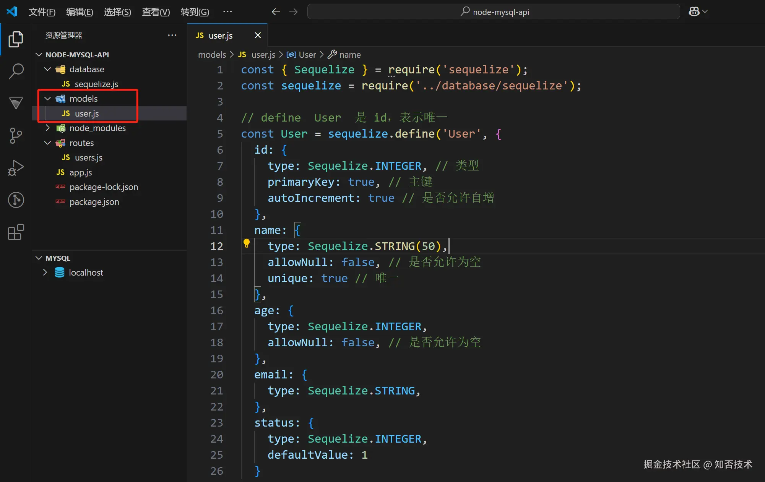Click the go back arrow
The width and height of the screenshot is (765, 482).
[x=276, y=12]
